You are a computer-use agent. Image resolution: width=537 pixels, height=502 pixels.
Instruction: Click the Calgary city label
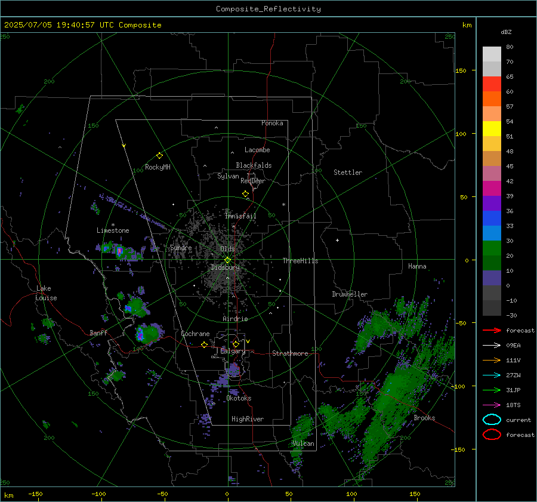coord(233,351)
